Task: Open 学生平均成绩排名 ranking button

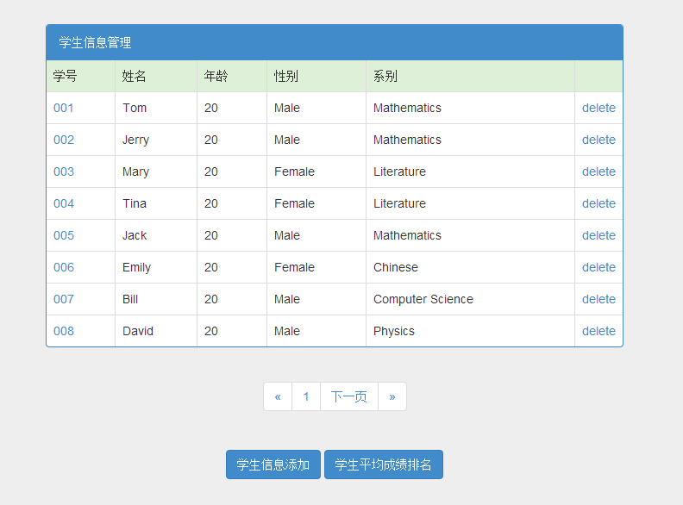Action: point(383,464)
